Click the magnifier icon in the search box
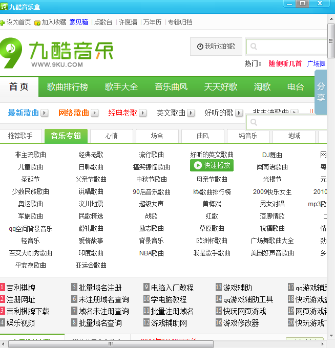 click(254, 47)
